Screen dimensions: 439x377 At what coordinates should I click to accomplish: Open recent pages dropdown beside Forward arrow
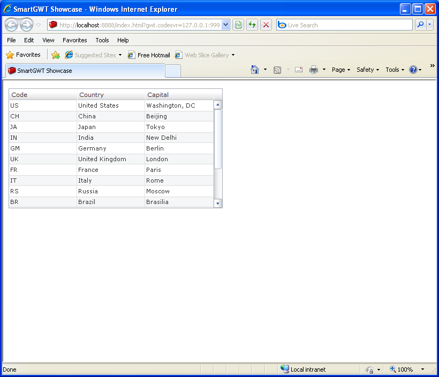(39, 25)
